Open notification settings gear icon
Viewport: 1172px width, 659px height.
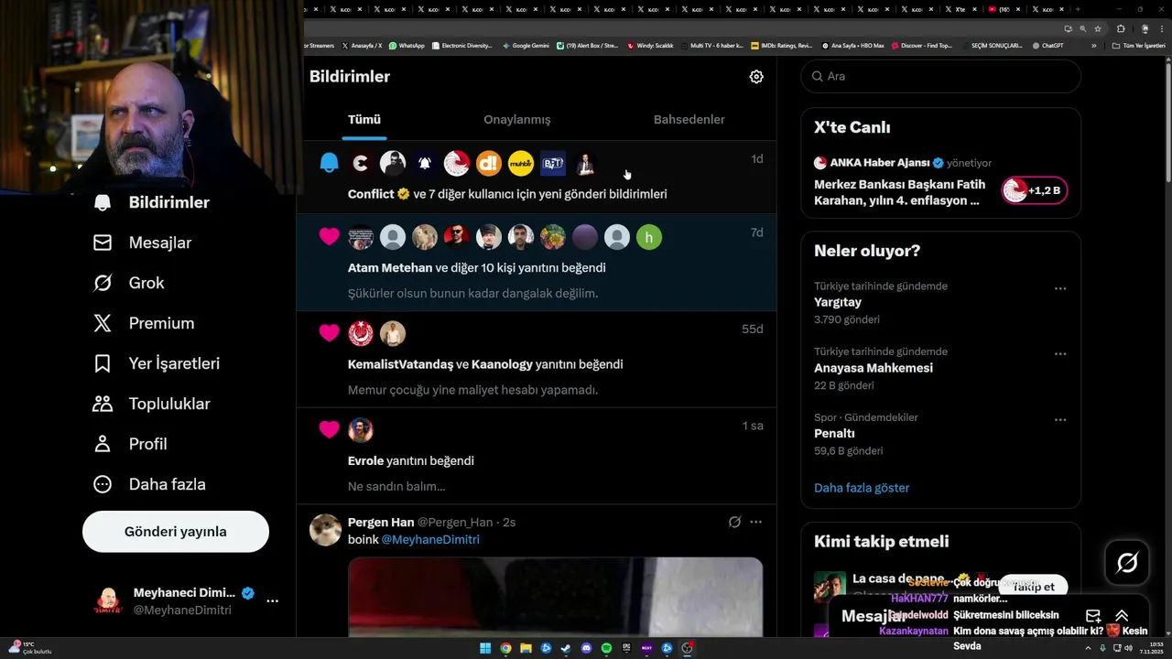click(756, 77)
